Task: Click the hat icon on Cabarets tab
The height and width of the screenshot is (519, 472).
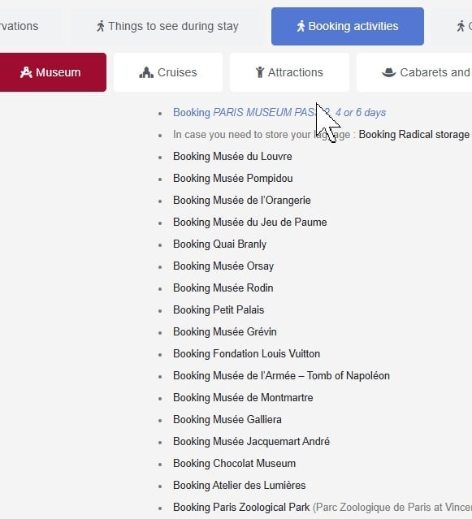Action: point(388,72)
